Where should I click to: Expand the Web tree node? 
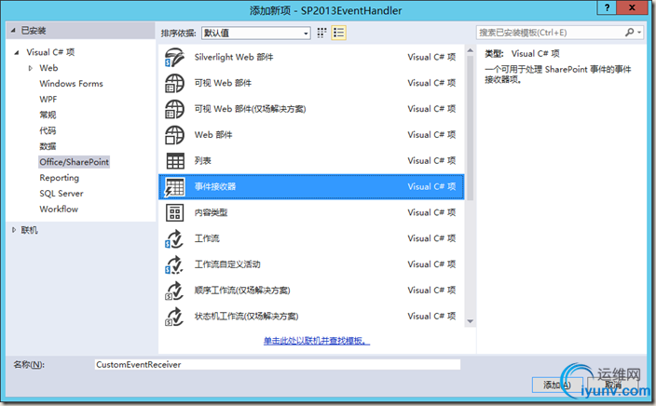tap(30, 68)
